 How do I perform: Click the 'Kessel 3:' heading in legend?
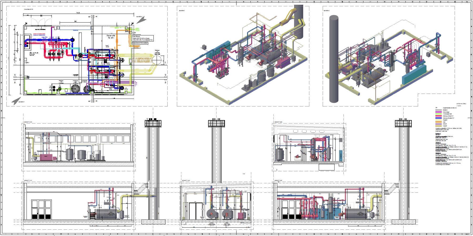point(438,153)
